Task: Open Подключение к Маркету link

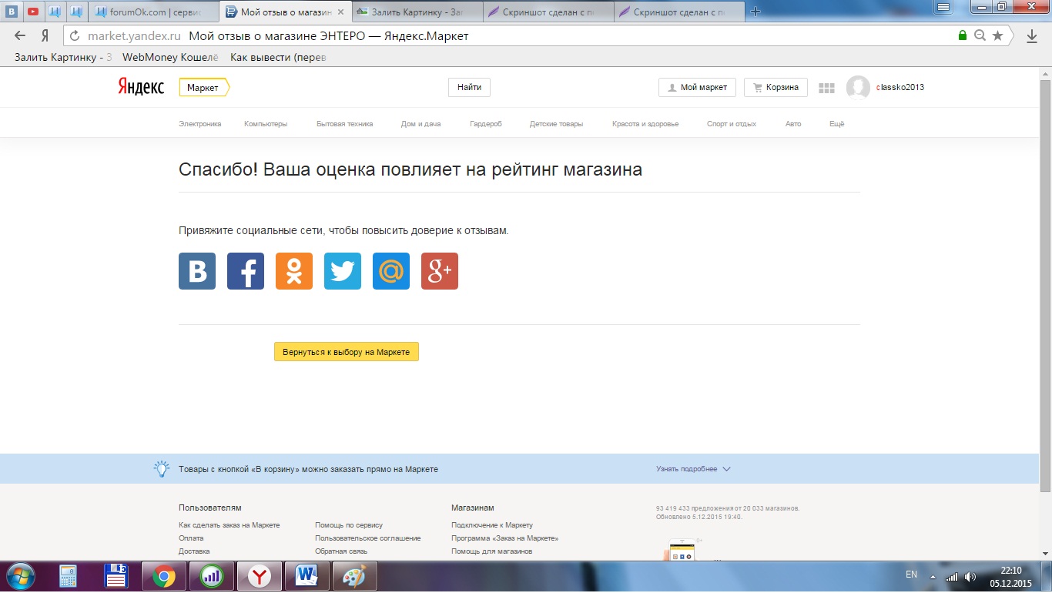Action: click(x=492, y=525)
